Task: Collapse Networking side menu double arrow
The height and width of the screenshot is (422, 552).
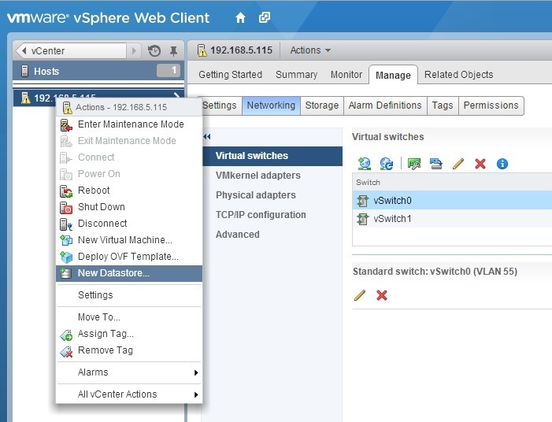Action: pos(207,136)
